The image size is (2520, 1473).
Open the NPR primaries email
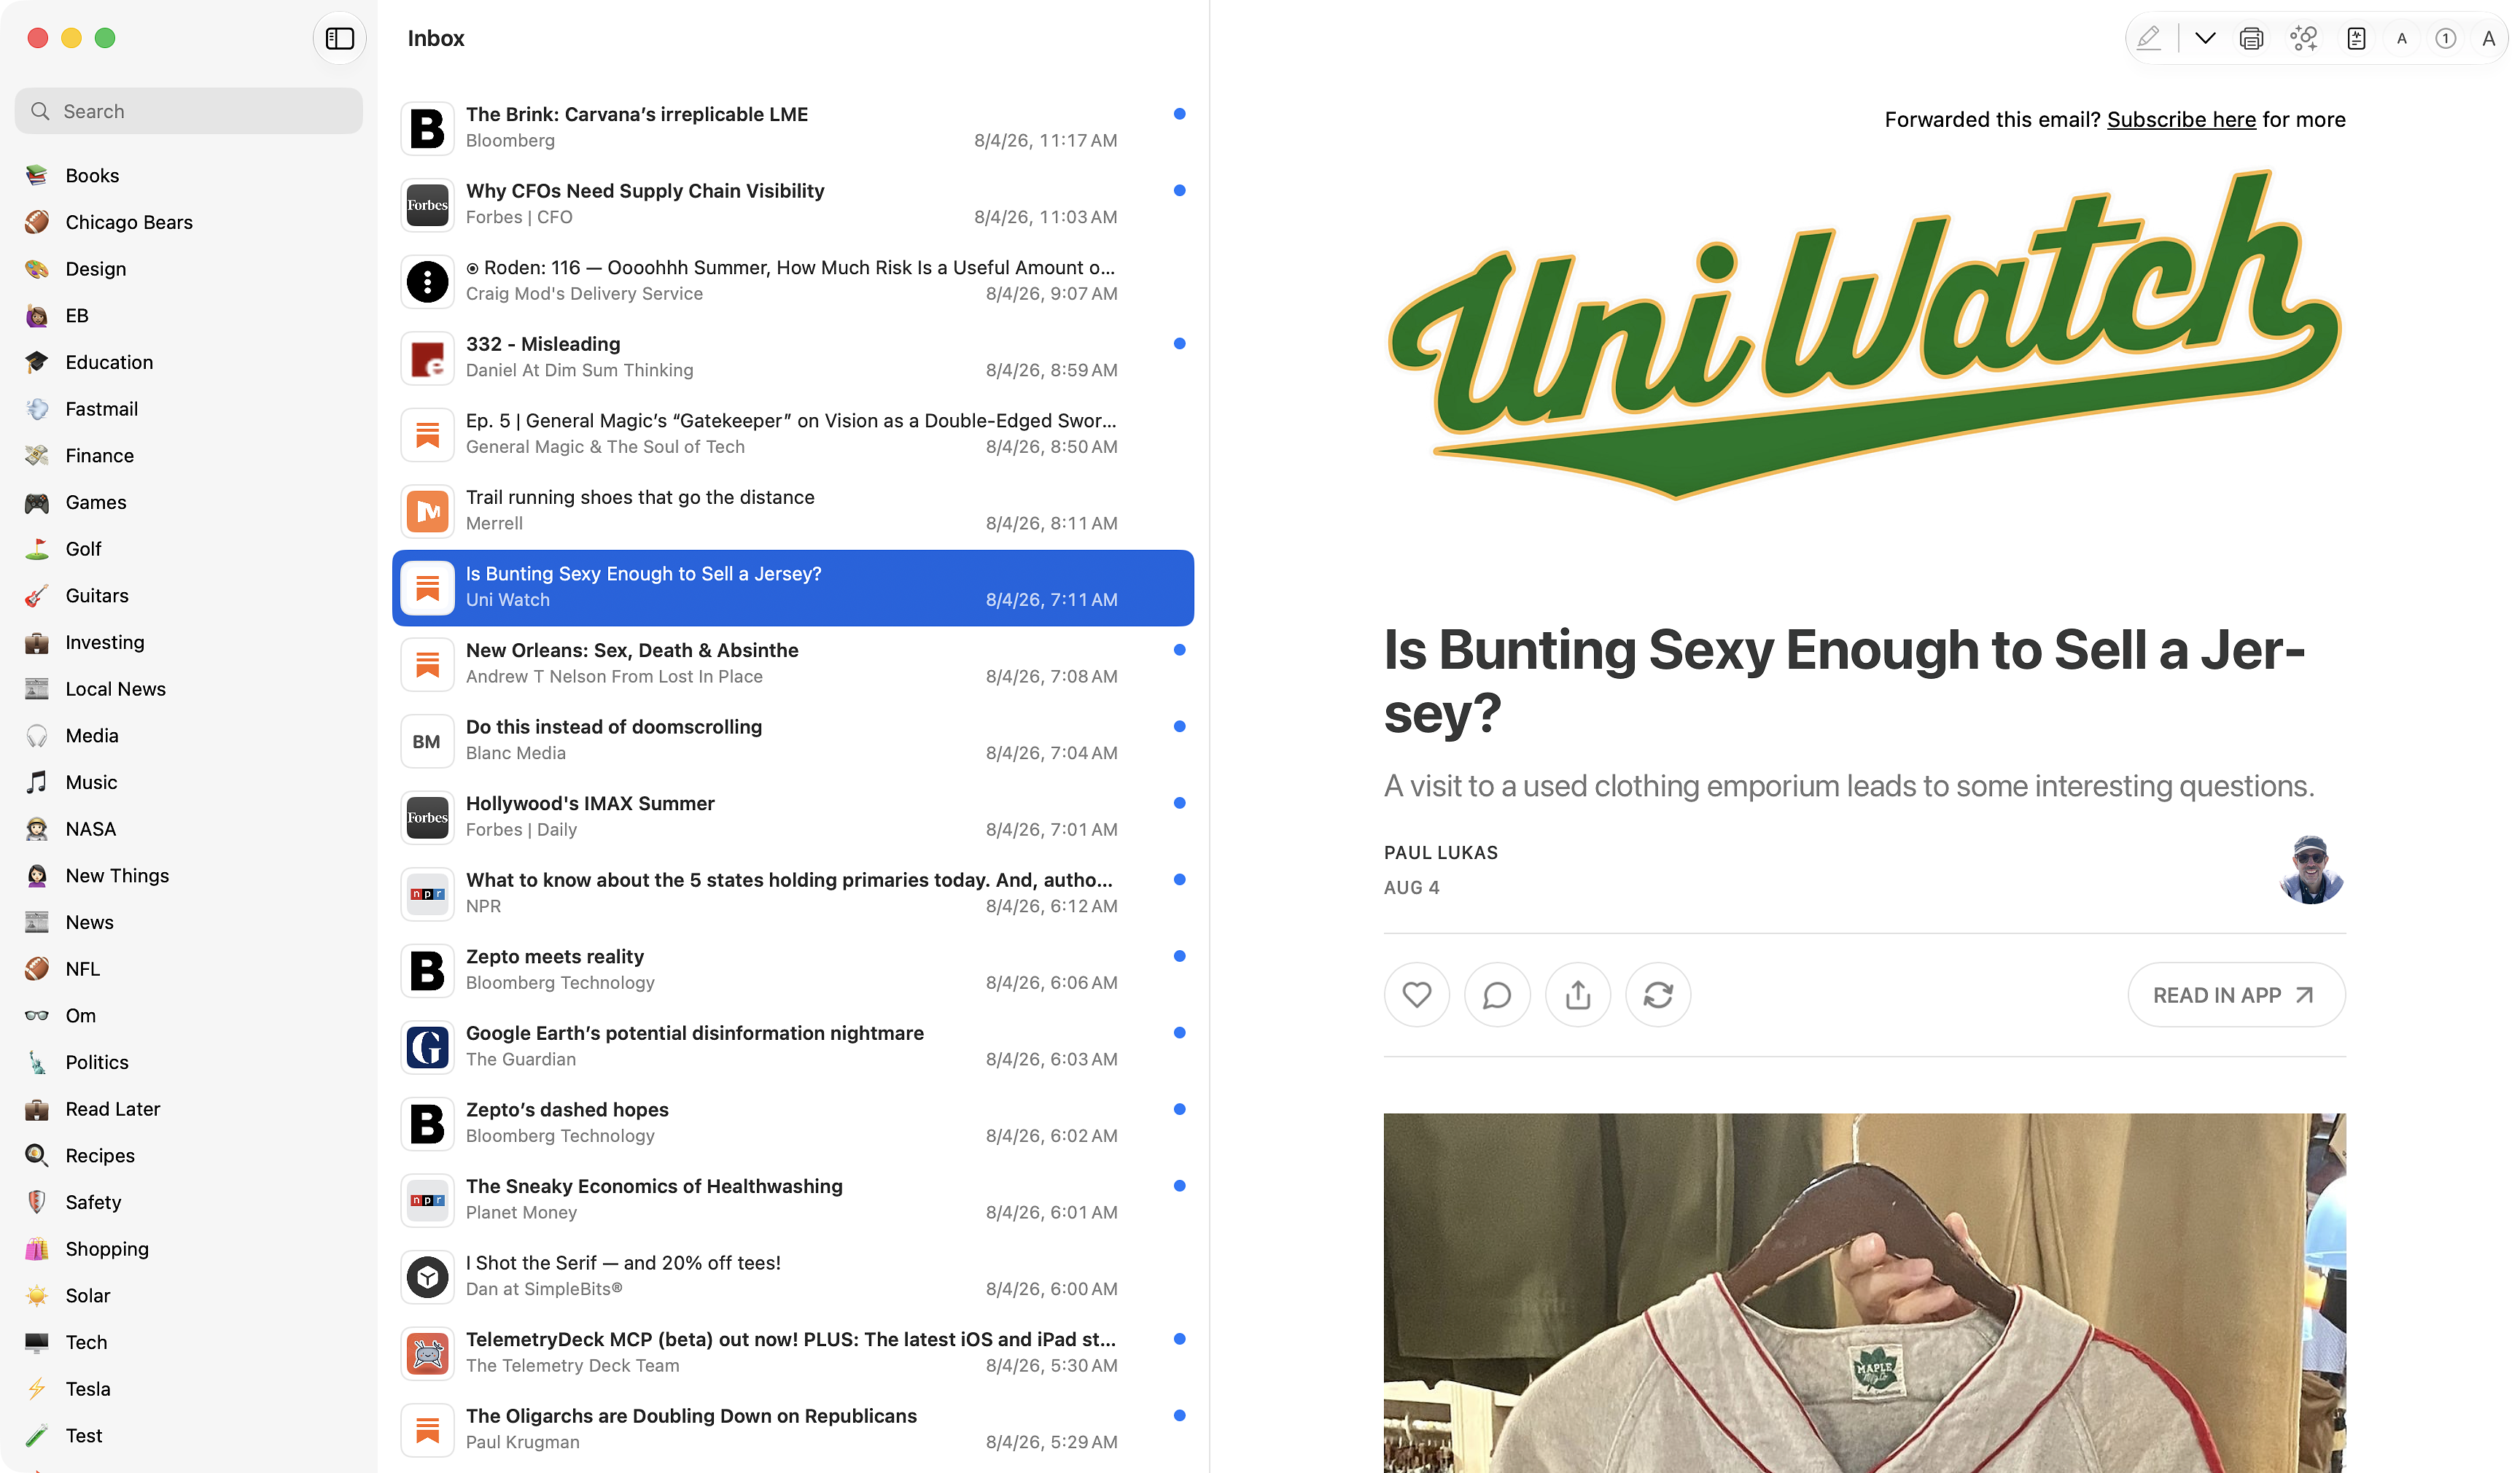tap(793, 894)
